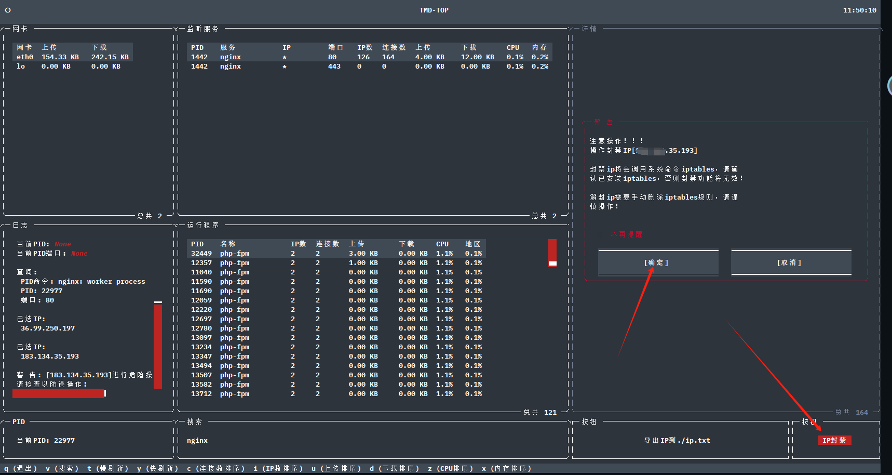Select php-fpm process row PID 11590
Image resolution: width=892 pixels, height=475 pixels.
point(336,282)
